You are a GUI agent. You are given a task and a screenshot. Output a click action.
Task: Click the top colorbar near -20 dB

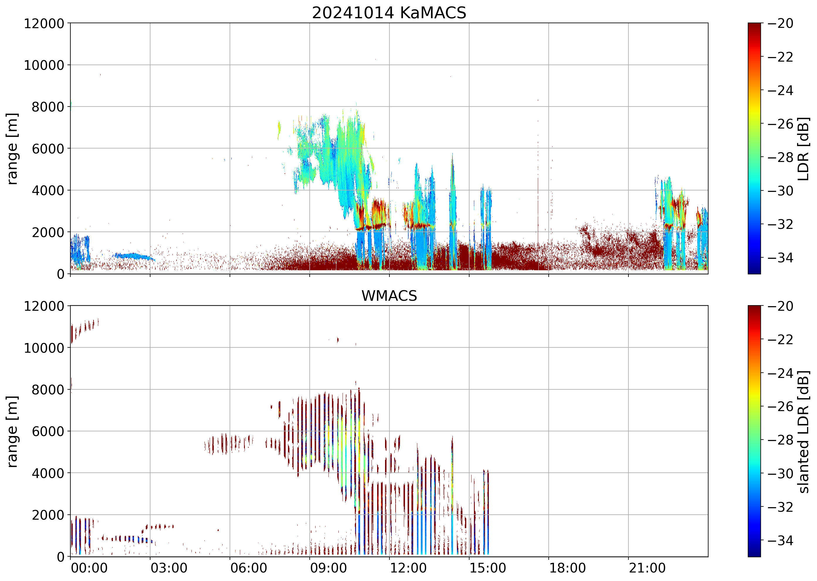754,25
